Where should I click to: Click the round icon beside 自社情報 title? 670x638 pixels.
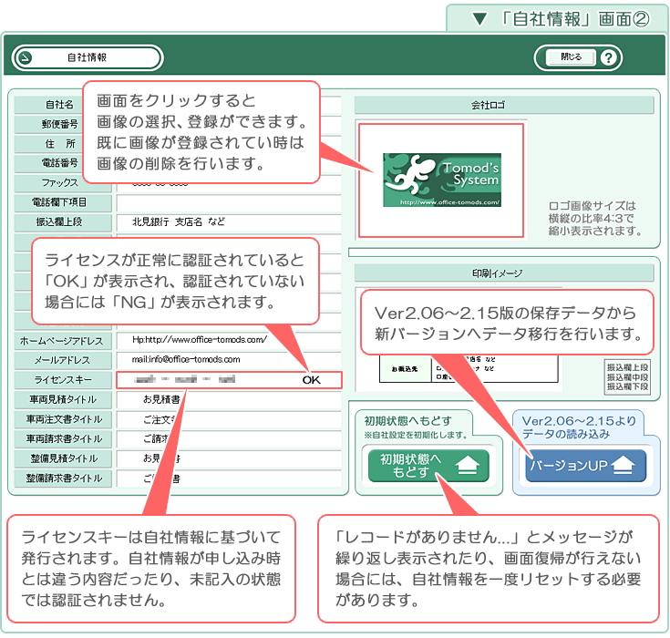click(26, 57)
